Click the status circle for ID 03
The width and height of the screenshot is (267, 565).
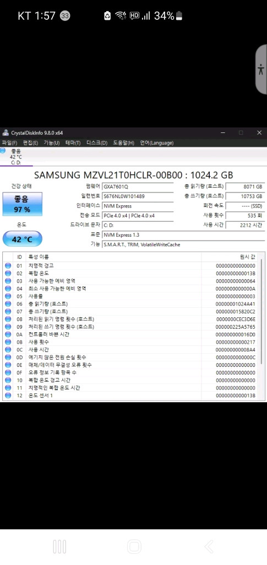[x=8, y=281]
